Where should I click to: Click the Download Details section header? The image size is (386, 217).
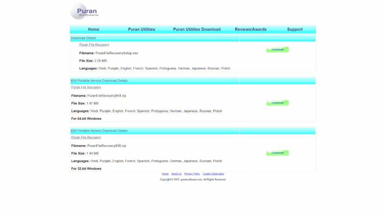pyautogui.click(x=83, y=38)
